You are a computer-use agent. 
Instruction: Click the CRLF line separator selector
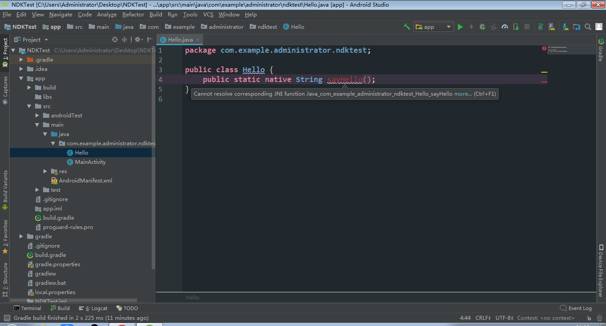(x=483, y=318)
